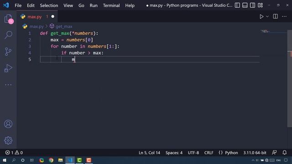Open the Help menu
This screenshot has height=164, width=292.
(130, 5)
